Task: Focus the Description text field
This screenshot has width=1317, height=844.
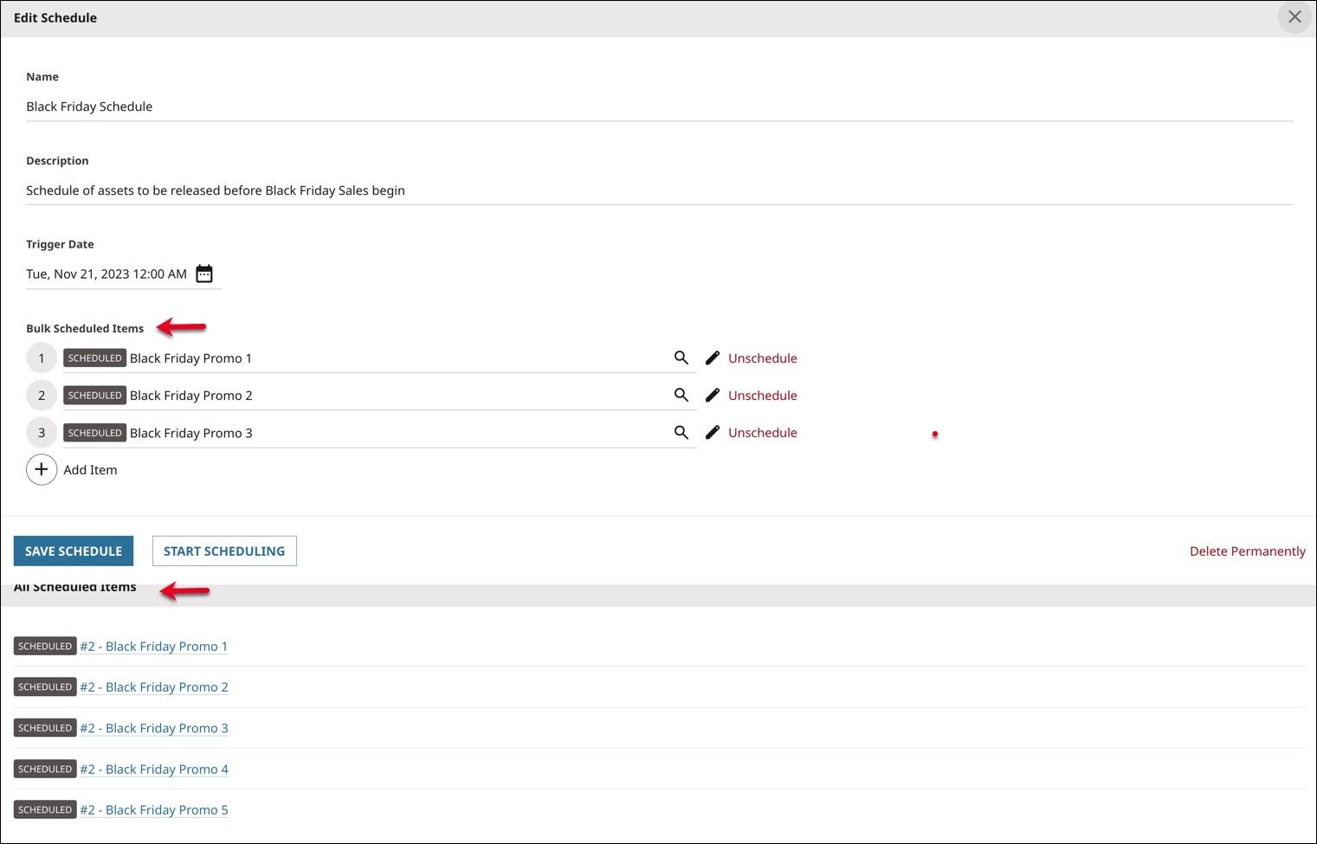Action: pos(658,190)
